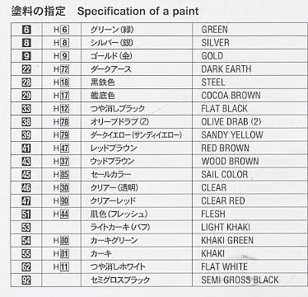The image size is (308, 297).
Task: Click the FLAT WHITE entry
Action: (225, 266)
